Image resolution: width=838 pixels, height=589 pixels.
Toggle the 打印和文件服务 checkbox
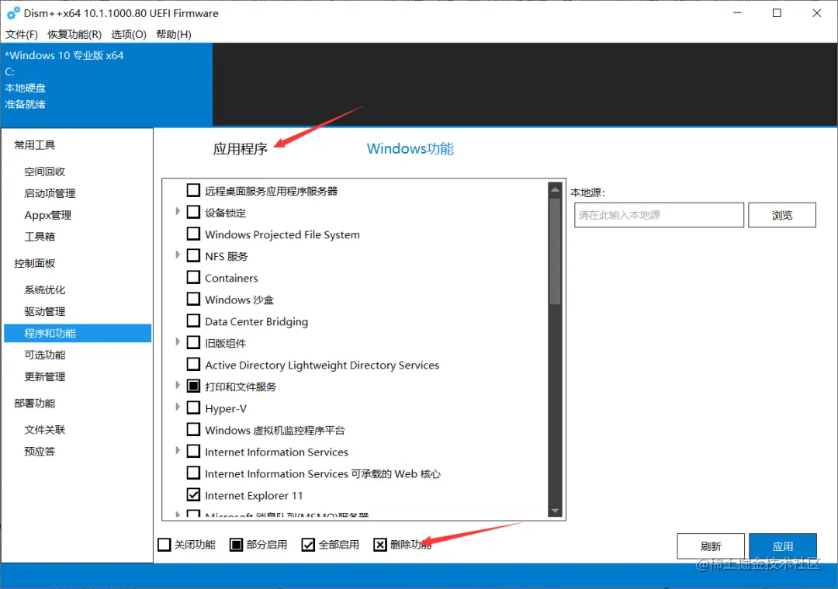193,386
